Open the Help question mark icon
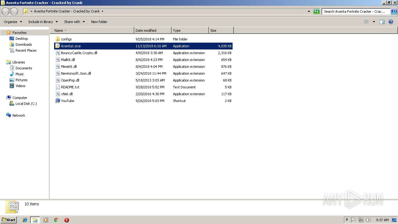Screen dimensions: 398x224 tap(391, 22)
